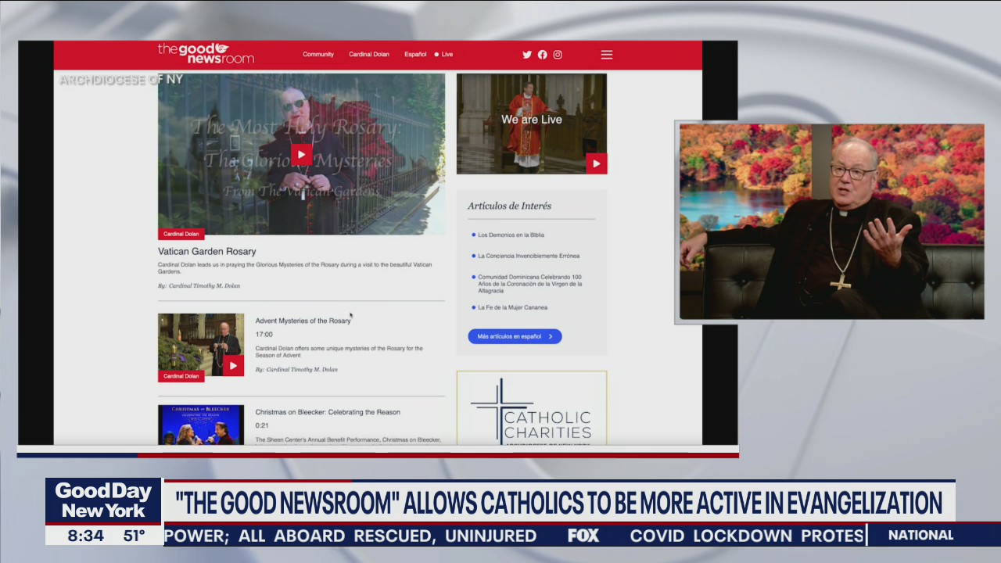Click the "Más artículos en español" button
This screenshot has width=1001, height=563.
point(515,336)
